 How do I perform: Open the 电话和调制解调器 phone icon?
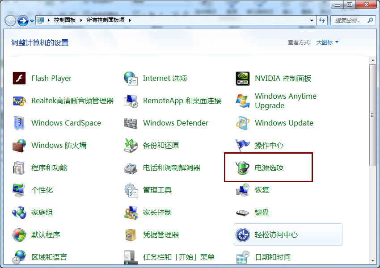[x=131, y=168]
